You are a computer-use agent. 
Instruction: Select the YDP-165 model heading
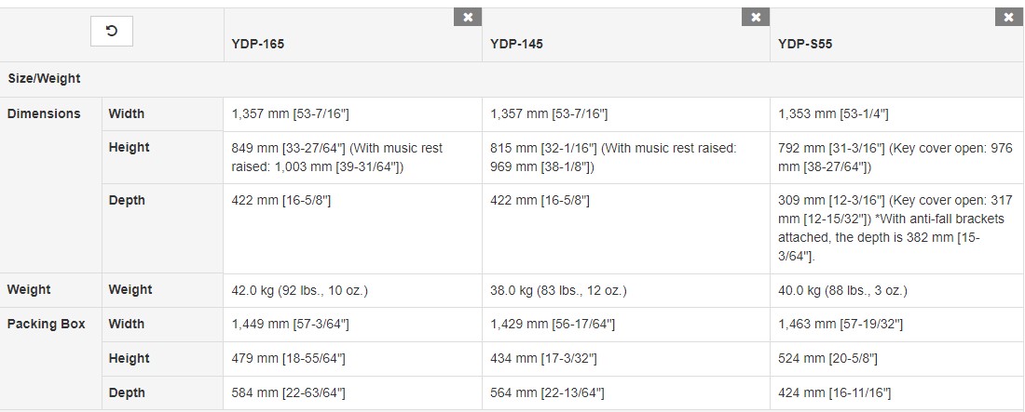pyautogui.click(x=257, y=45)
